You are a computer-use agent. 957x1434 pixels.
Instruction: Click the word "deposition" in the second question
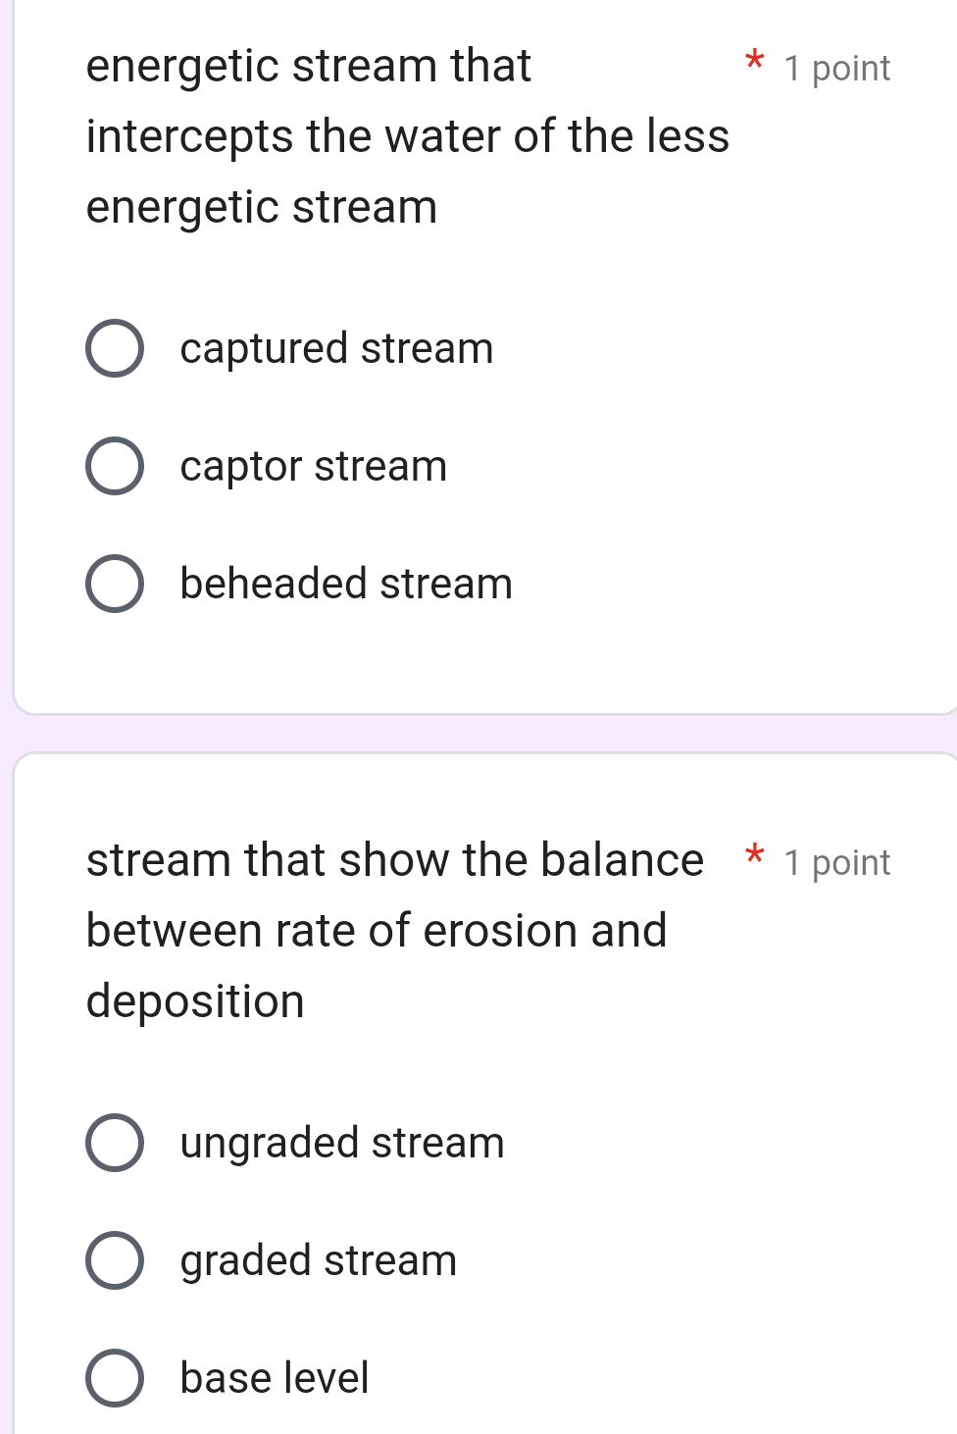(x=195, y=1001)
